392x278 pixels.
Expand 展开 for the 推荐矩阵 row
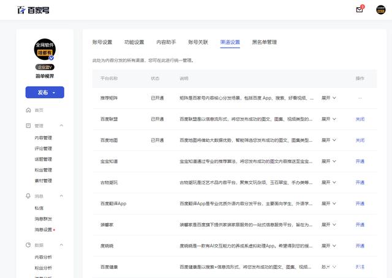(328, 98)
